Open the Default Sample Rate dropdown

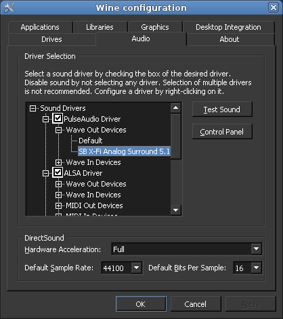click(136, 268)
